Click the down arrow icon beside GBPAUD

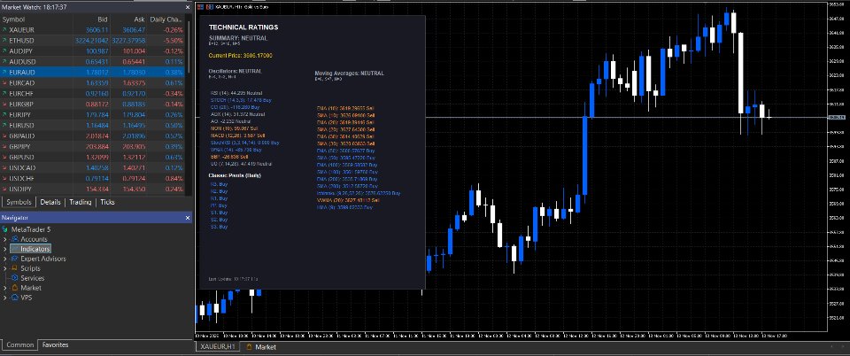(4, 136)
